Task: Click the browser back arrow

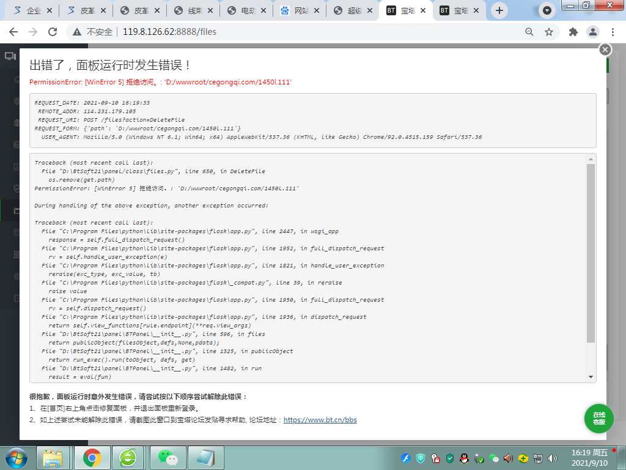Action: click(x=13, y=32)
